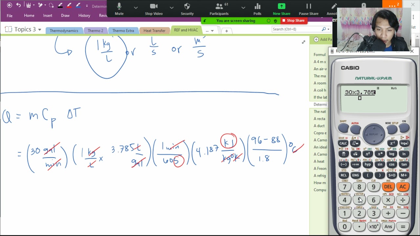This screenshot has width=420, height=236.
Task: Expand video options arrow beside Stop Video
Action: [171, 7]
